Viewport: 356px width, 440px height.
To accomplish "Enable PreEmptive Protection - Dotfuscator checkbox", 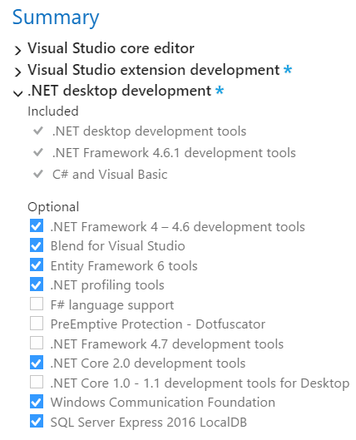I will coord(37,324).
